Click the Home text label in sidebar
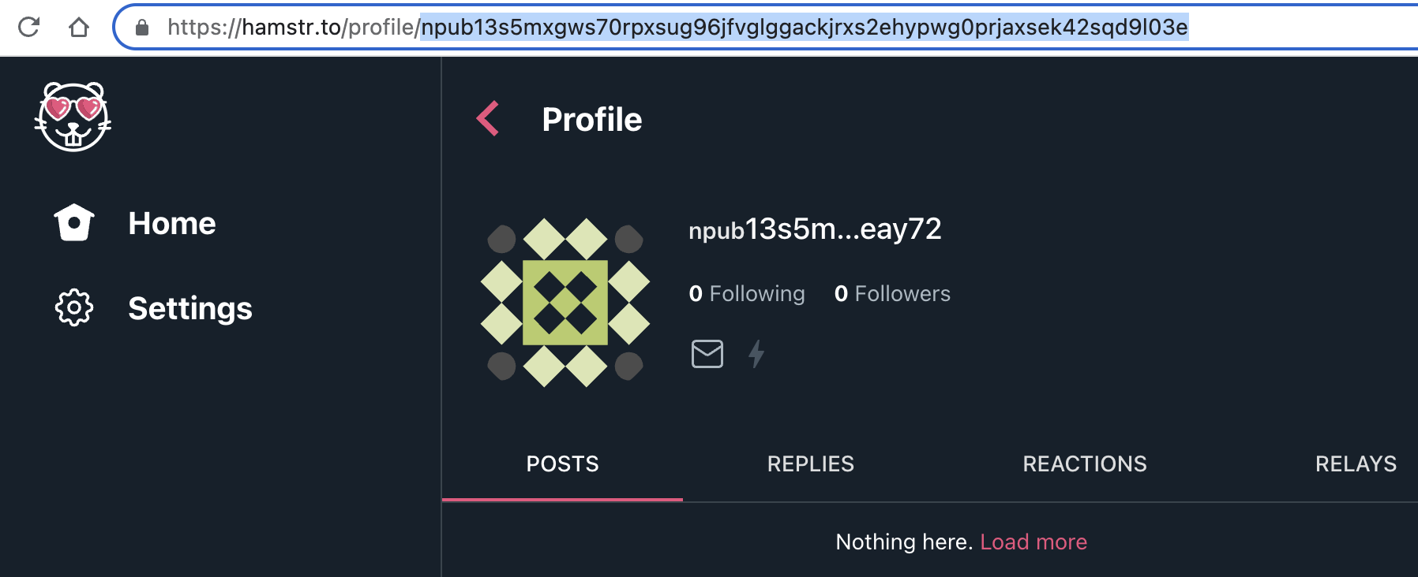1418x577 pixels. pos(172,223)
